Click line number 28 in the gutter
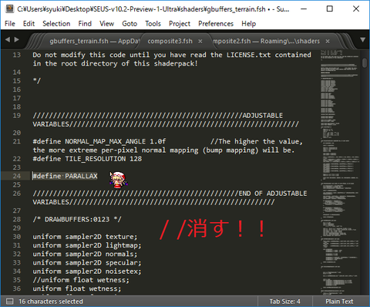Image resolution: width=370 pixels, height=307 pixels. click(x=17, y=219)
